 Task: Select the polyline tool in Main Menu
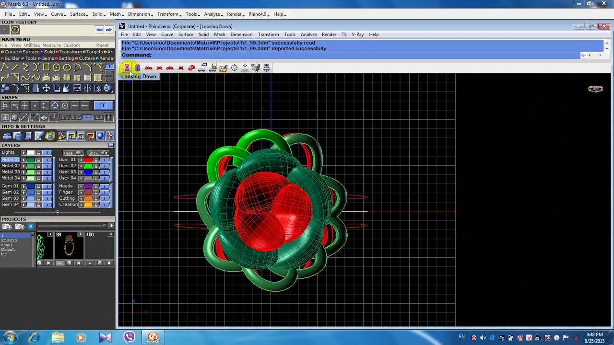pyautogui.click(x=4, y=67)
